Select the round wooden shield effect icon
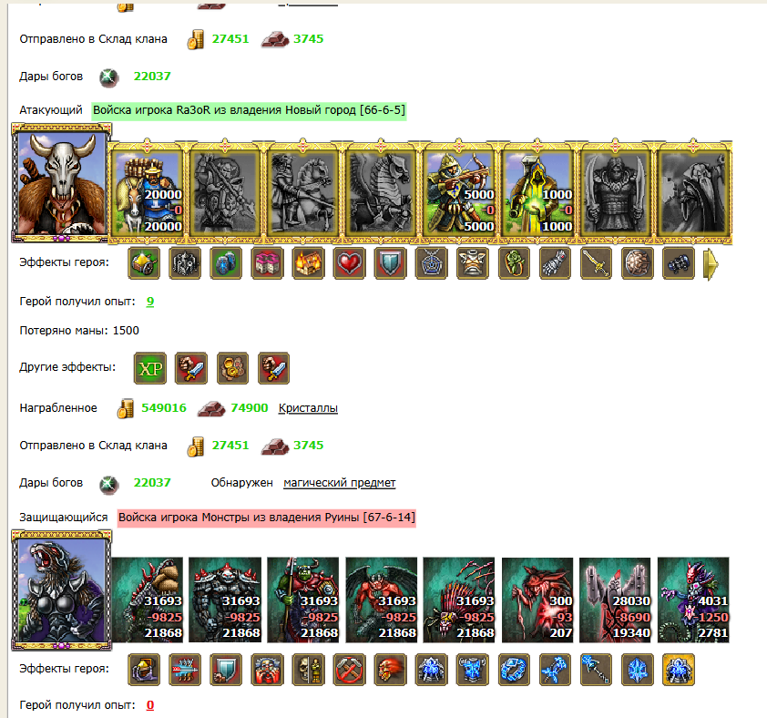767x718 pixels. 637,263
